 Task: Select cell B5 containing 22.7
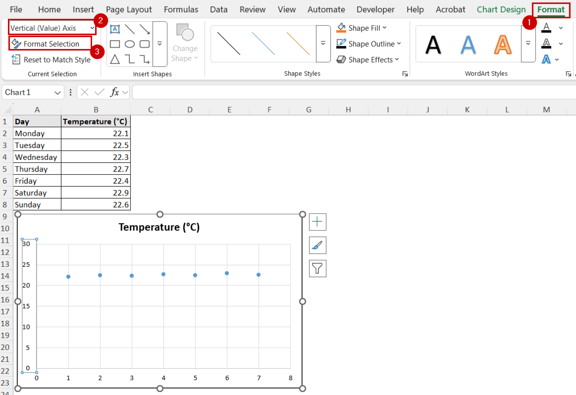tap(96, 169)
